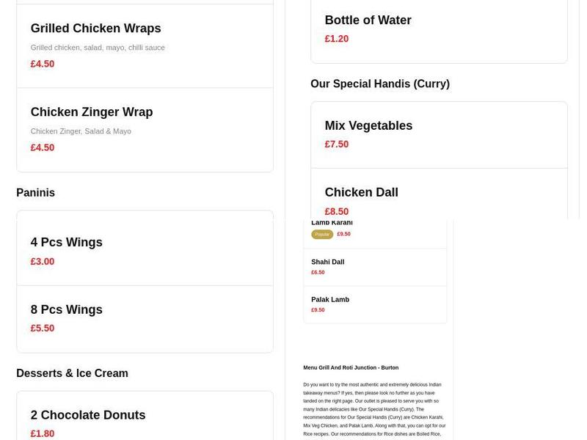Select 2 Chocolate Donuts dessert

pos(88,415)
